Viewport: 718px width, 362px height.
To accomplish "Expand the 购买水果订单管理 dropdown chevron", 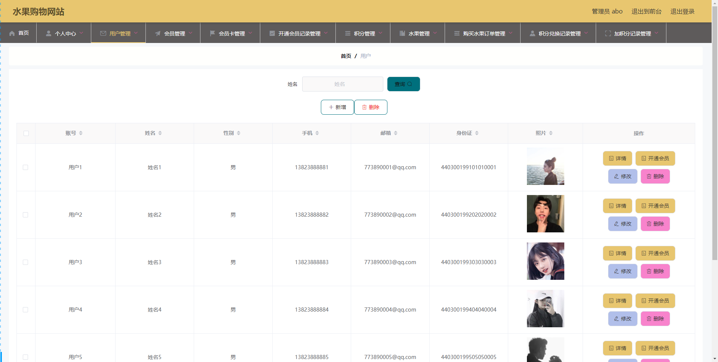I will click(x=510, y=33).
